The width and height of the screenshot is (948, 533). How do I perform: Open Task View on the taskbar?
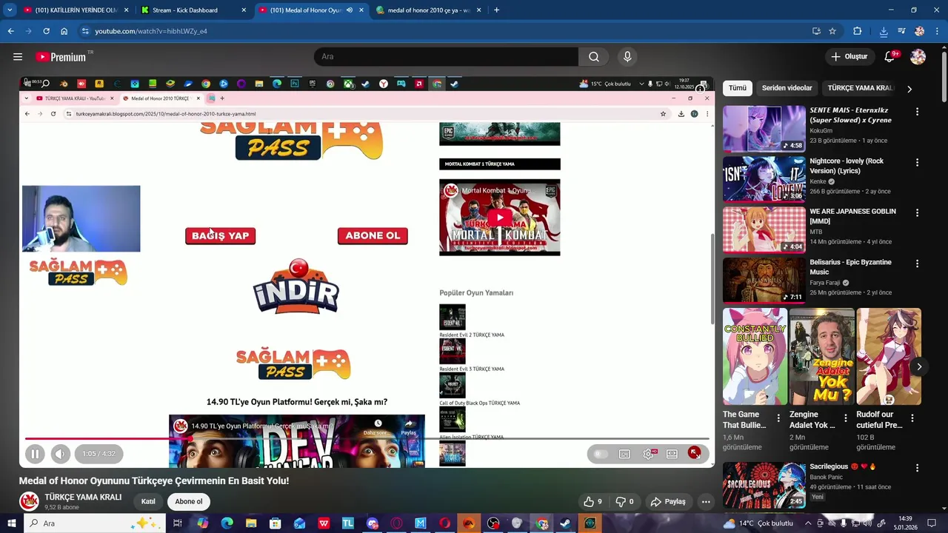coord(178,523)
